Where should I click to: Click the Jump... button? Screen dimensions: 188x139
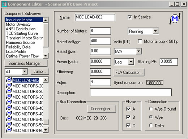coord(40,71)
